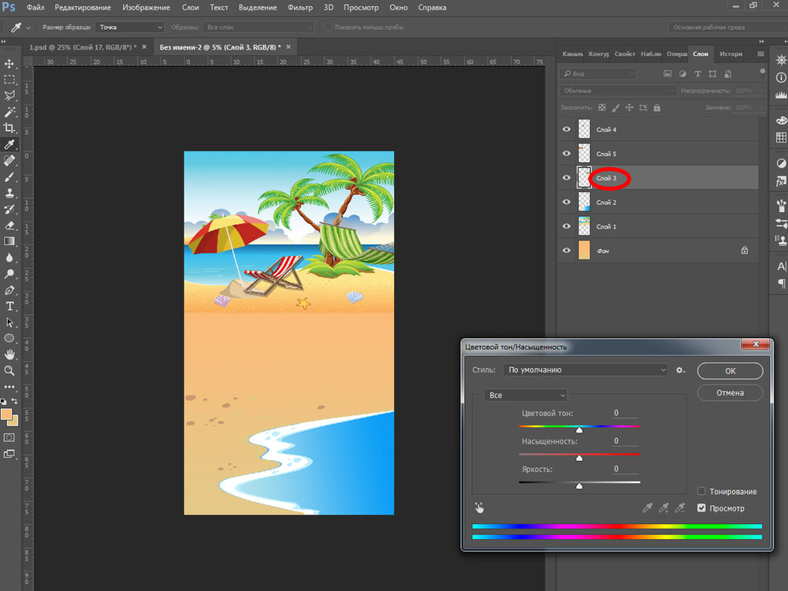Select the Horizontal Type tool
This screenshot has width=788, height=591.
point(9,306)
